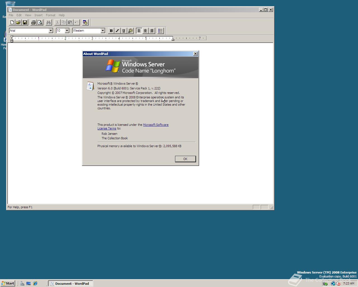Open the Help menu
This screenshot has height=287, width=358.
coord(62,15)
